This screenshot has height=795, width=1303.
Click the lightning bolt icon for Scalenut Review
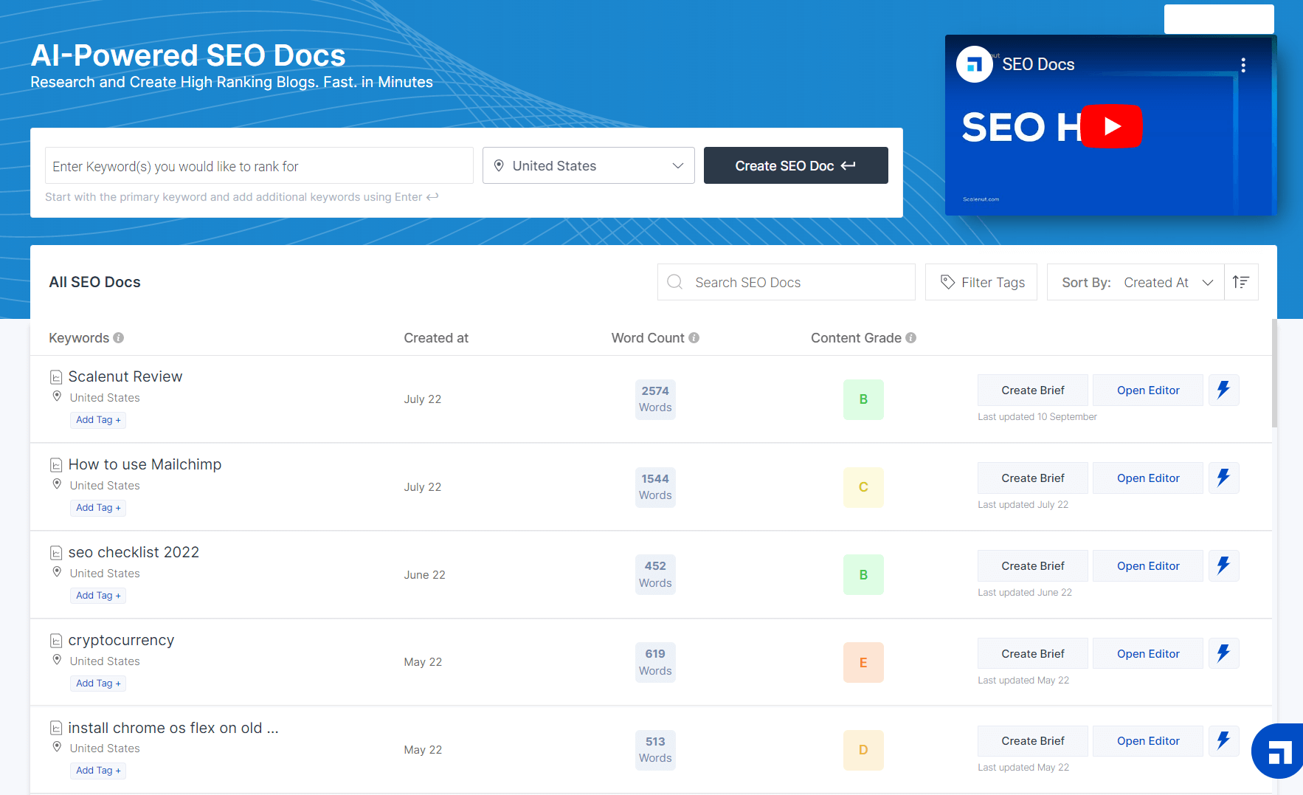[x=1223, y=390]
